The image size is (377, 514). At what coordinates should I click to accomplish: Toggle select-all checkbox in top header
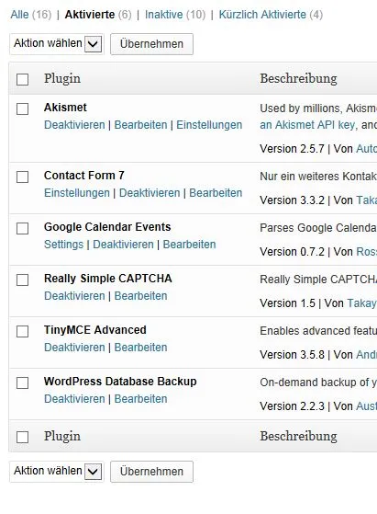tap(23, 79)
